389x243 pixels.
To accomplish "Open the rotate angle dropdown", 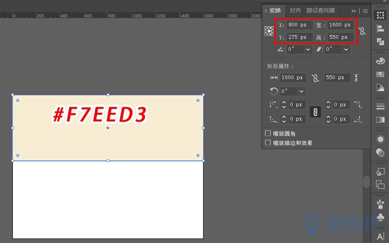I will (x=308, y=49).
